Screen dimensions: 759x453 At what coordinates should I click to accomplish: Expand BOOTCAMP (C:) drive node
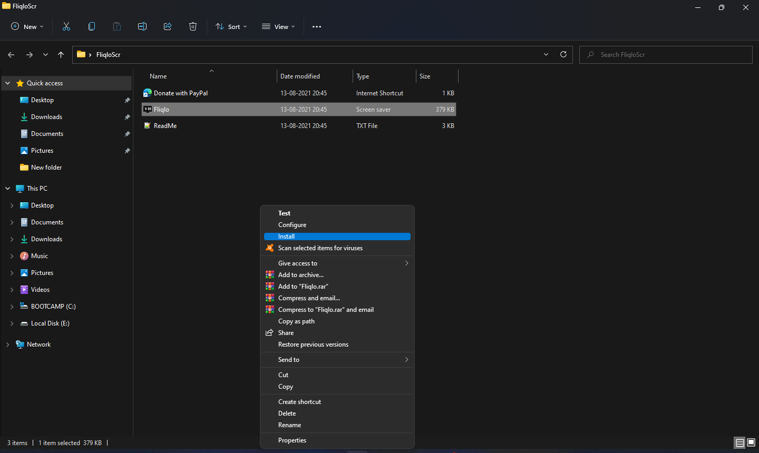(12, 307)
